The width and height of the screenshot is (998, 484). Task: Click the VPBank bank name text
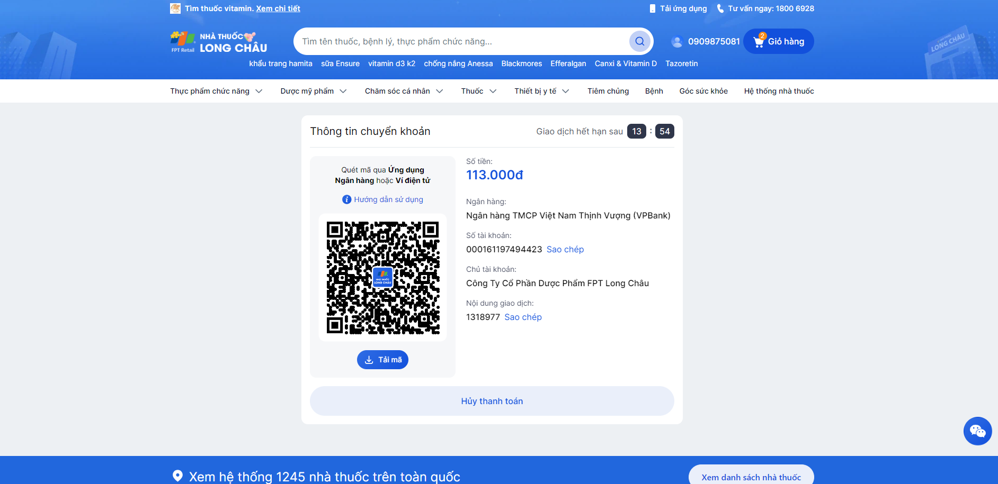coord(568,215)
